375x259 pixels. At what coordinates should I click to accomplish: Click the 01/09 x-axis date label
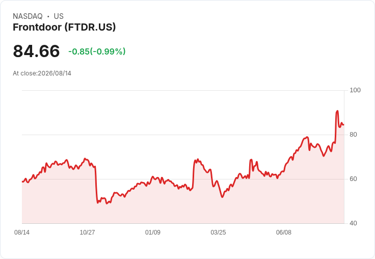point(153,232)
